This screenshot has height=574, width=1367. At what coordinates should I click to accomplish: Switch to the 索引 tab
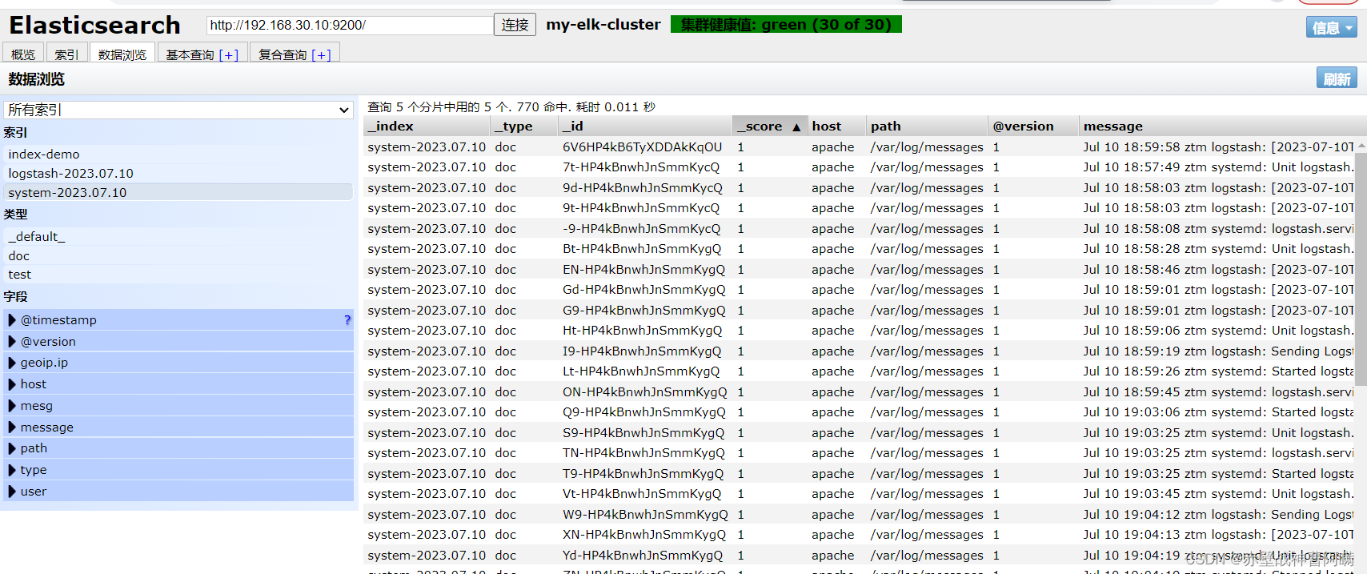pyautogui.click(x=66, y=54)
